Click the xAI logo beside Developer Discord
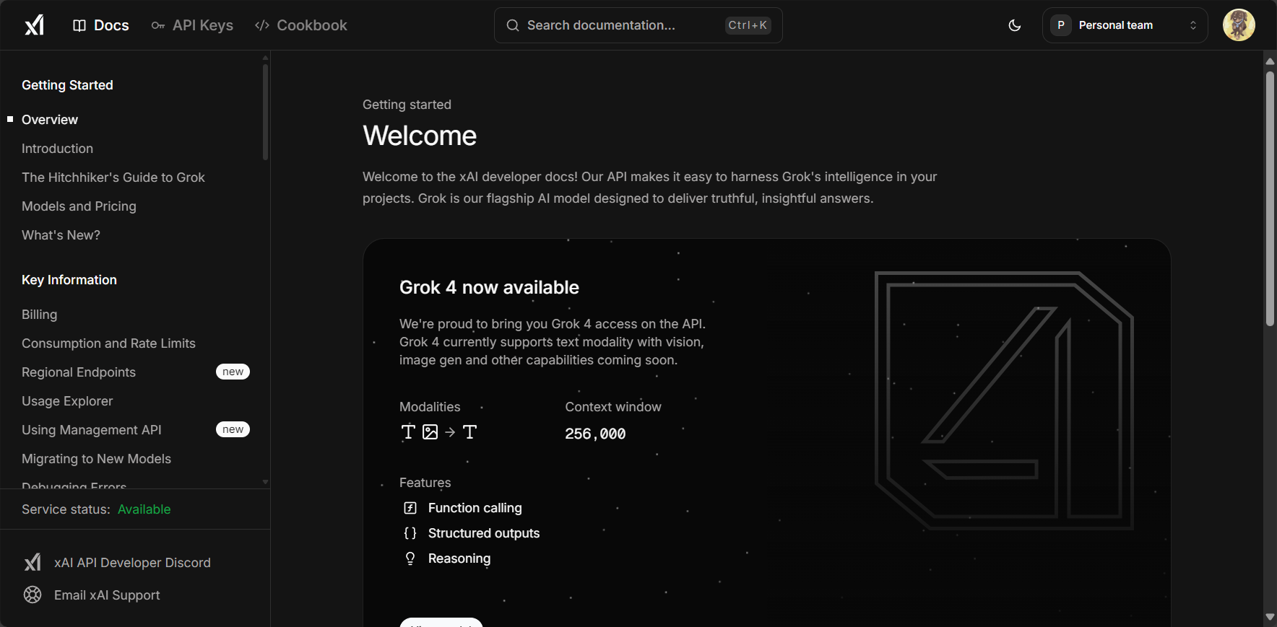 coord(33,562)
